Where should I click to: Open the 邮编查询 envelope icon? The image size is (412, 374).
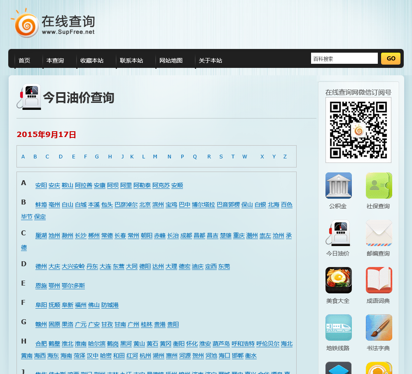[x=379, y=233]
